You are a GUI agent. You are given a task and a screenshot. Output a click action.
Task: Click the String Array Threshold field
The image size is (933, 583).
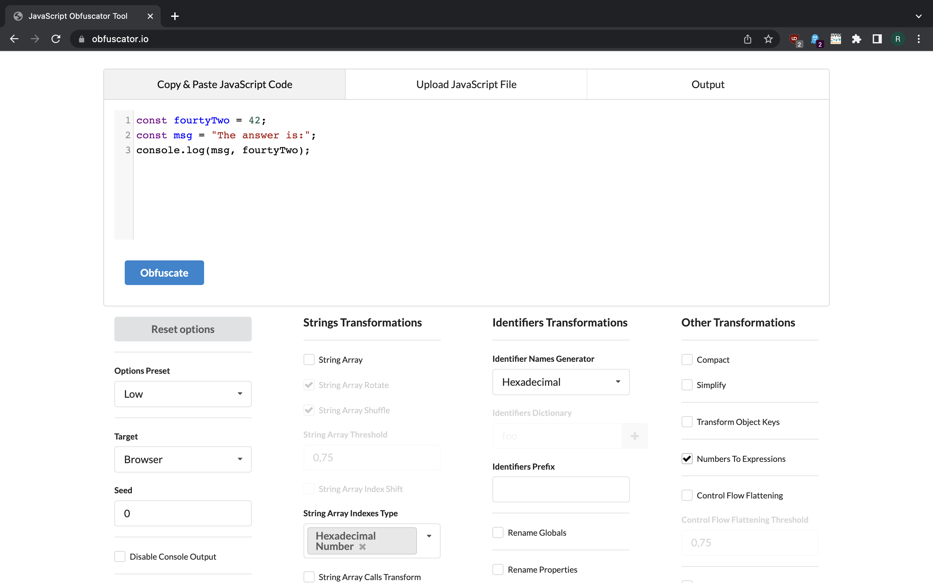(x=372, y=458)
